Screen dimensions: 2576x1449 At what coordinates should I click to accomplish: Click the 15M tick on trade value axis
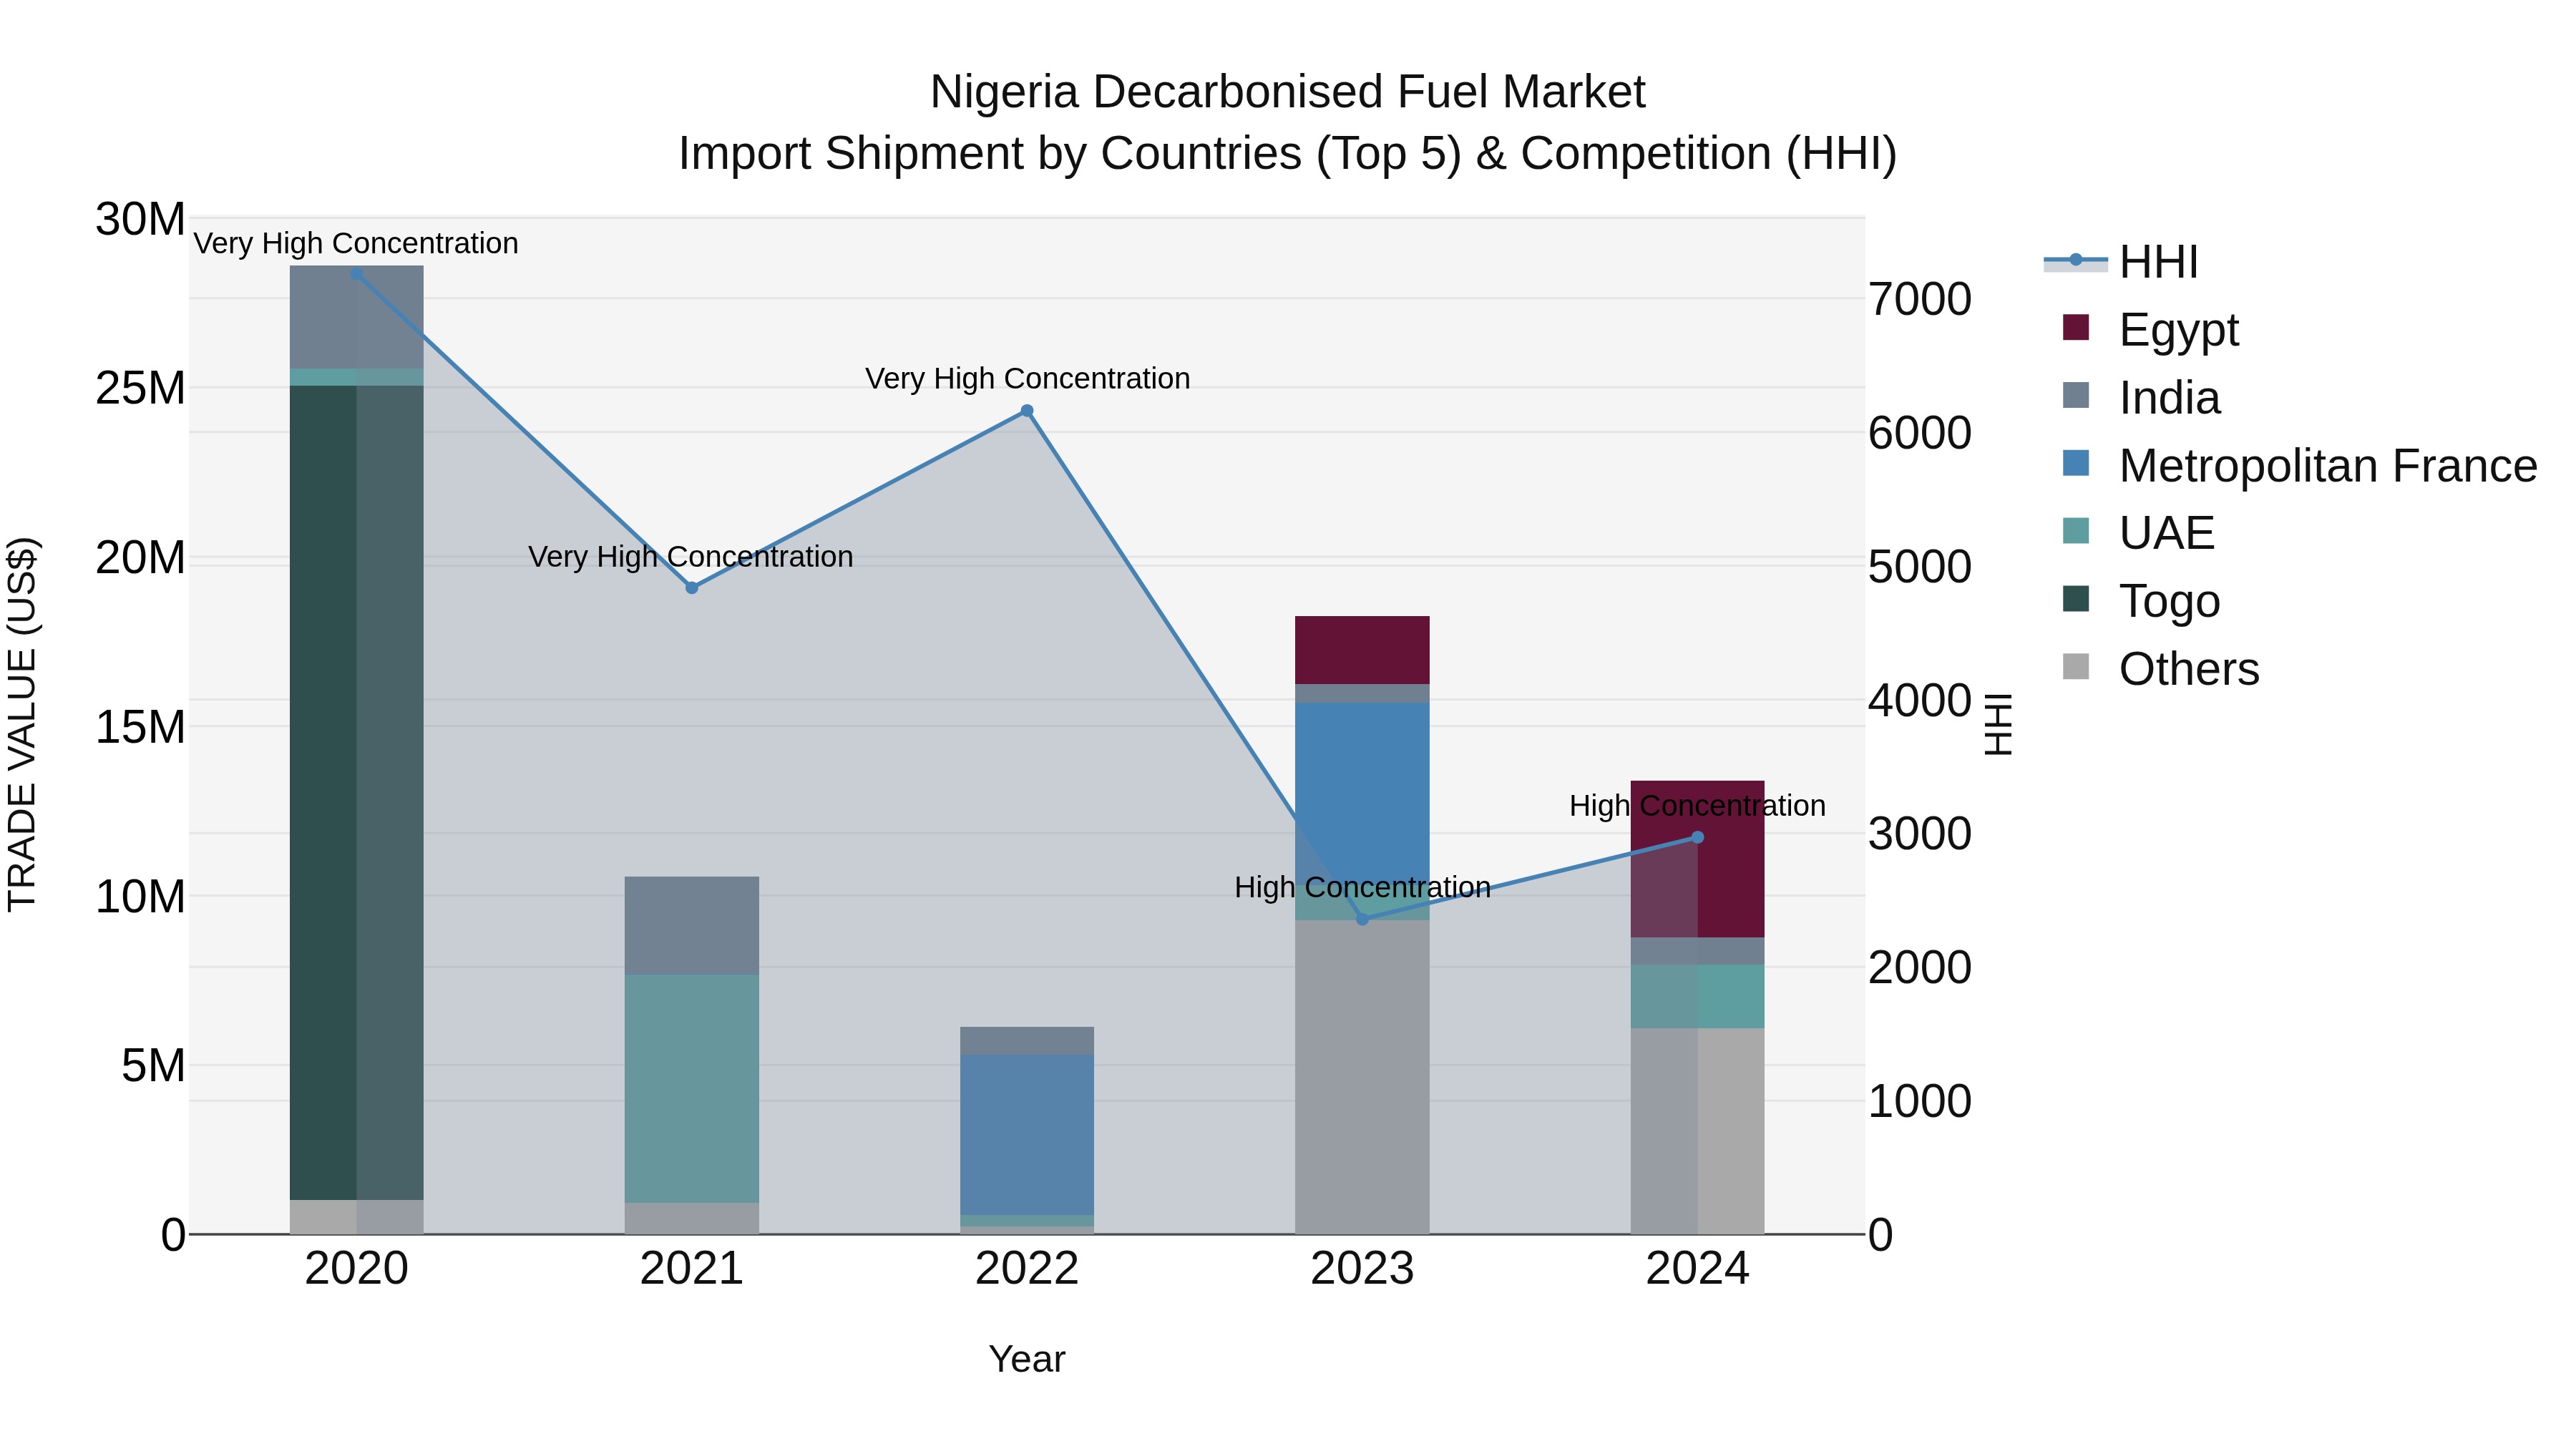click(x=140, y=727)
